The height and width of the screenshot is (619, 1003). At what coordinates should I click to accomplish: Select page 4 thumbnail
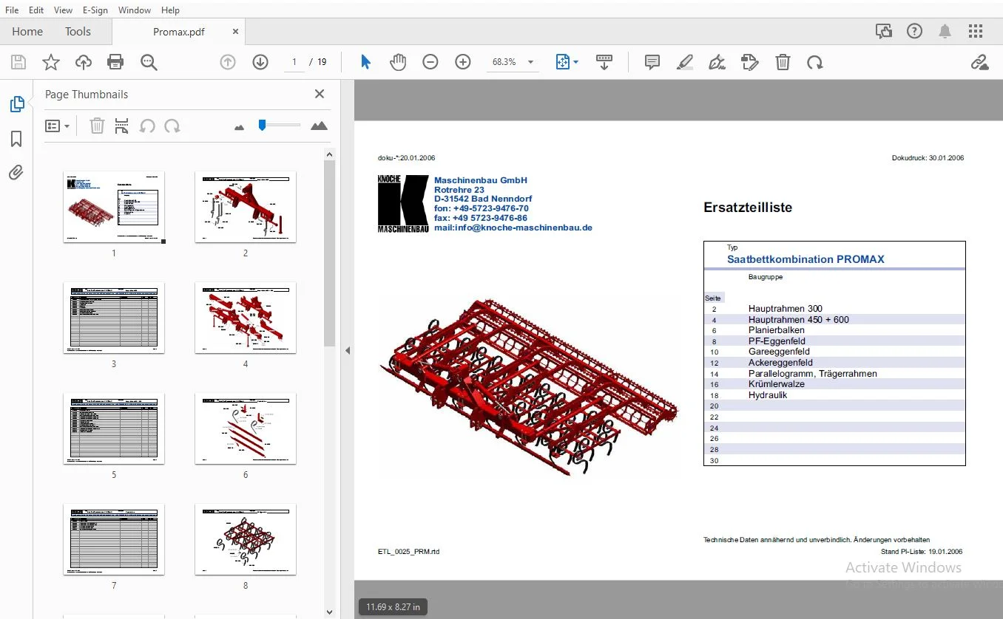(x=246, y=318)
